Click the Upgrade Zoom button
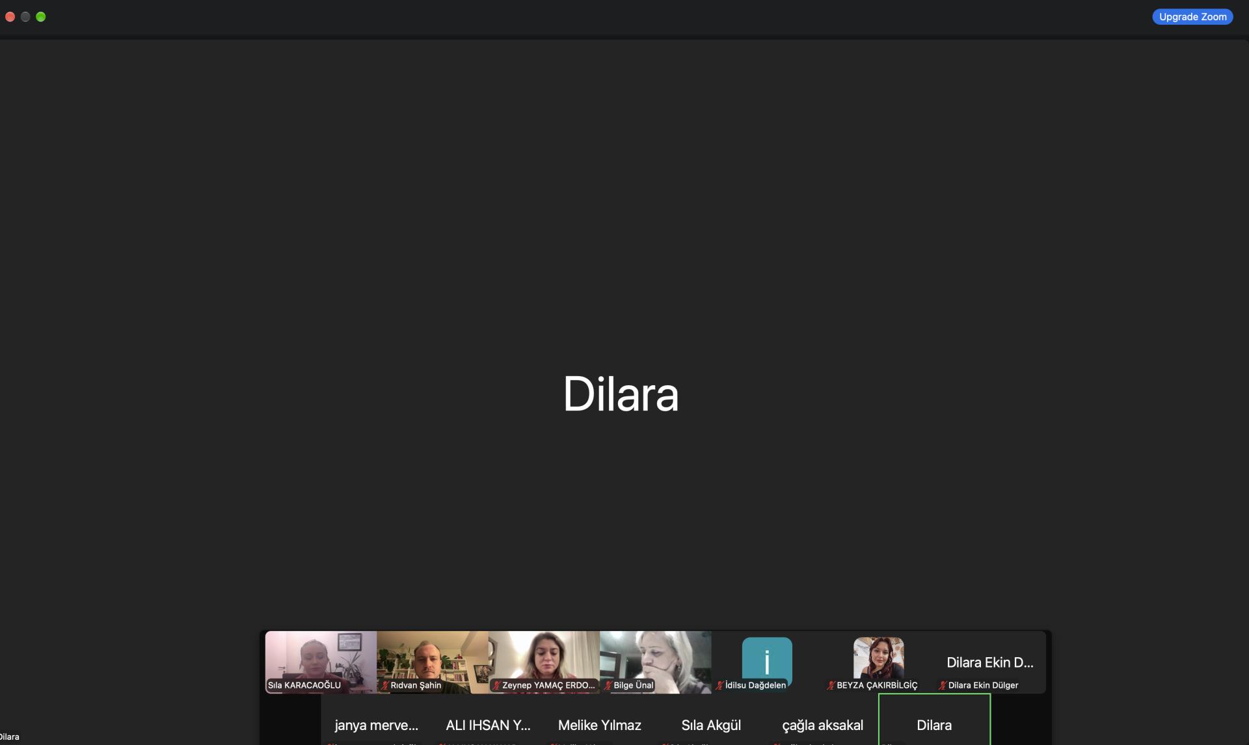The width and height of the screenshot is (1249, 745). pos(1192,17)
